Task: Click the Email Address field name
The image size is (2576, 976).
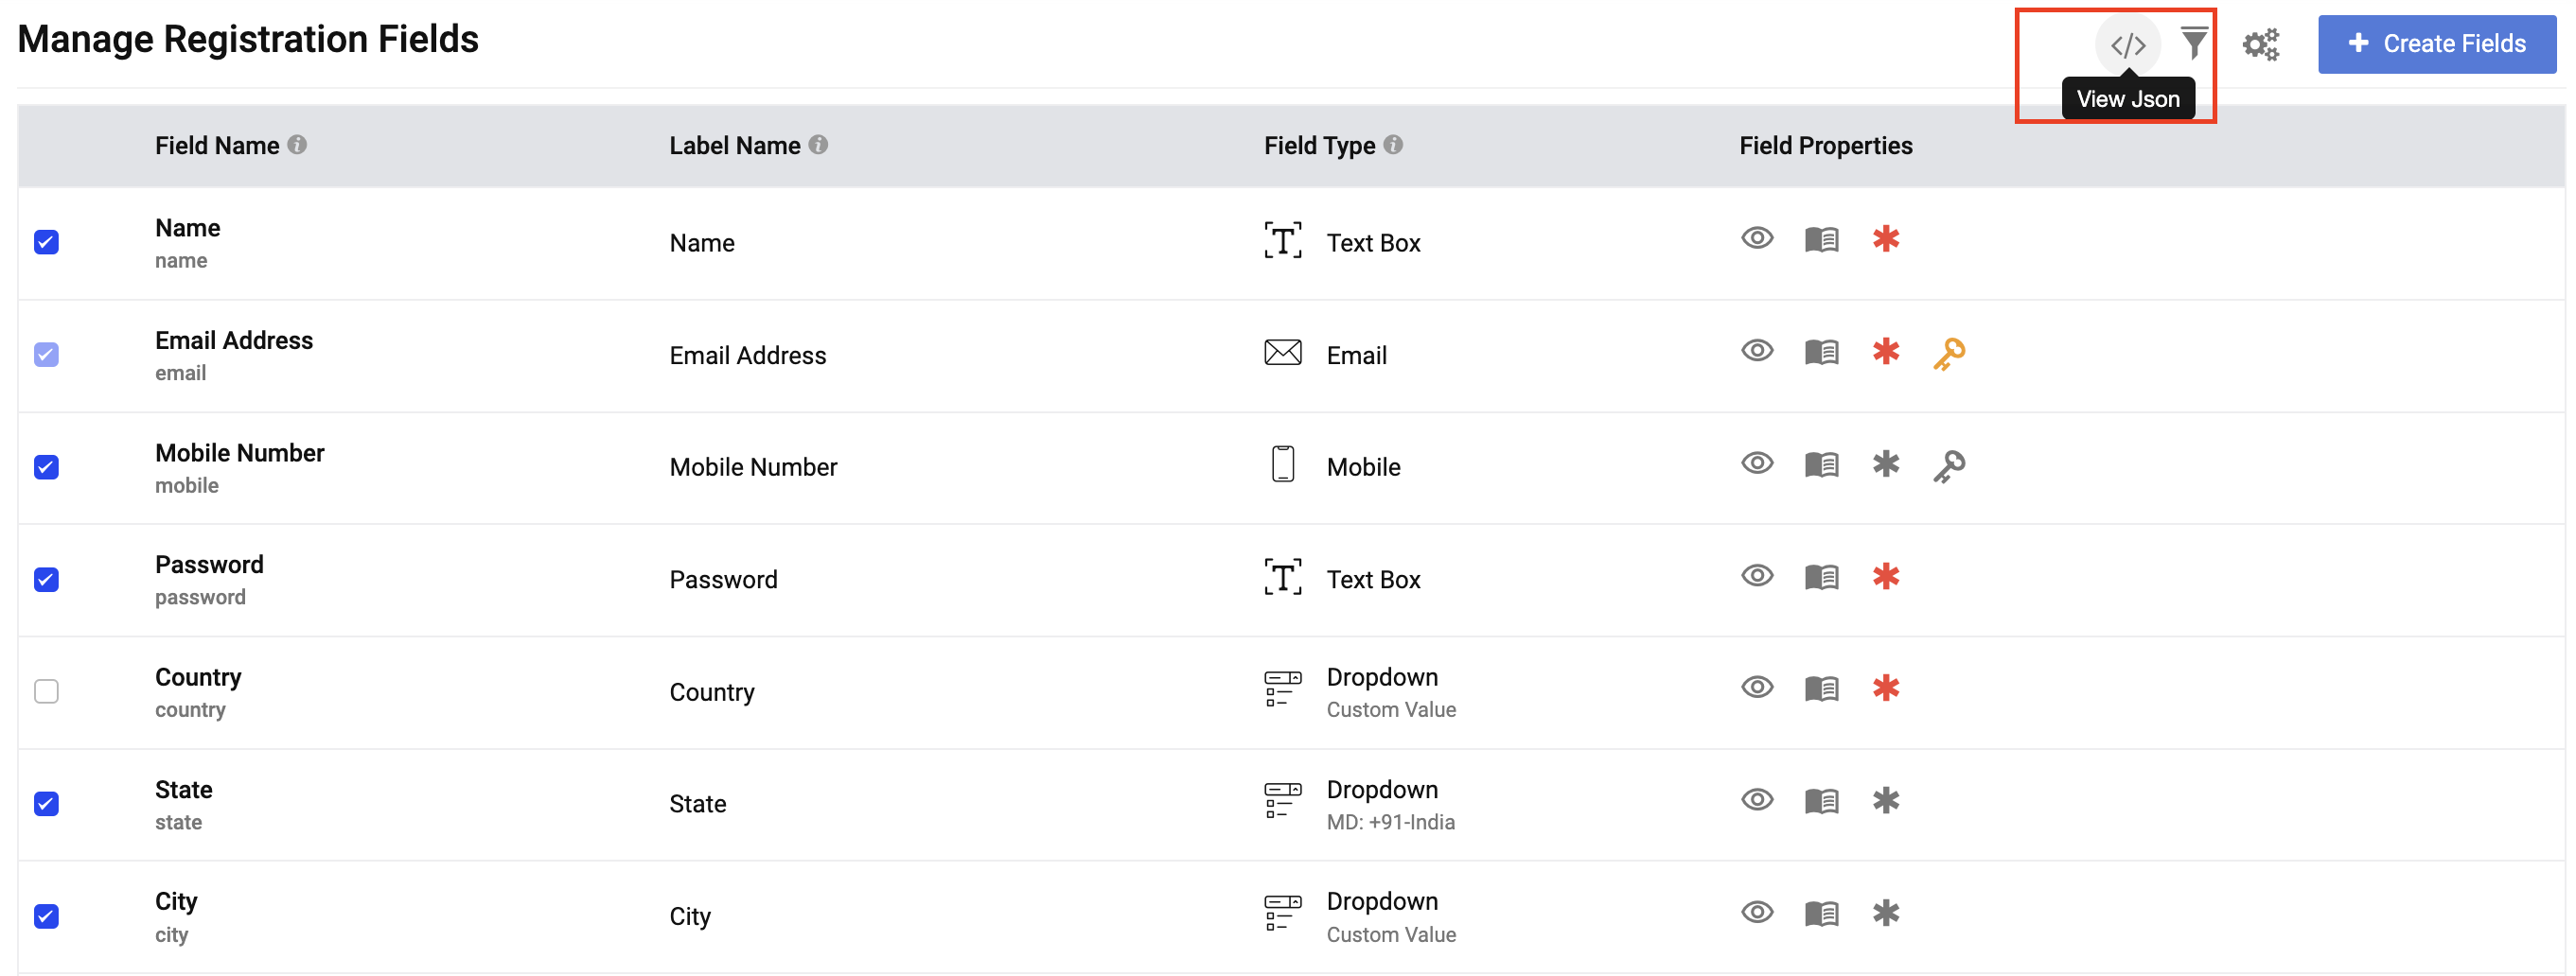Action: tap(234, 340)
